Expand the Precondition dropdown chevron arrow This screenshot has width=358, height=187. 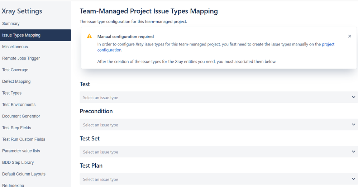353,124
